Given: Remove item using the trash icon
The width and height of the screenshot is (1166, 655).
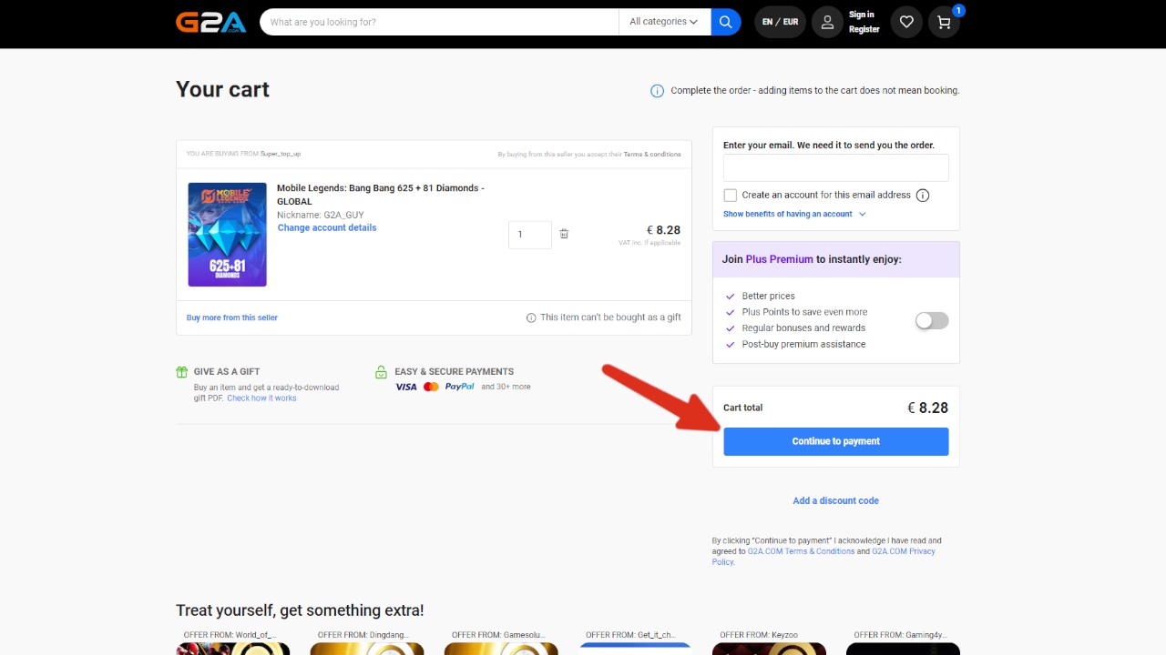Looking at the screenshot, I should coord(564,234).
